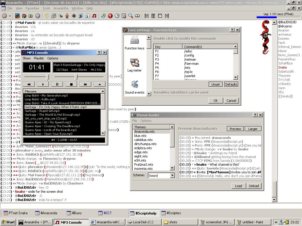Open the connect button dropdown arrow
The image size is (302, 226).
coord(10,16)
